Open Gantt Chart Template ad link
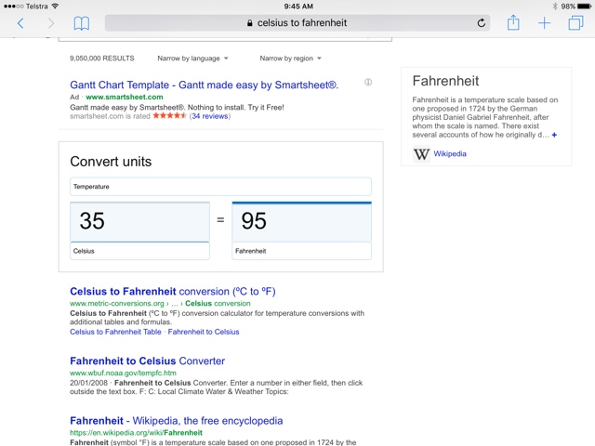Image resolution: width=595 pixels, height=446 pixels. pos(204,85)
